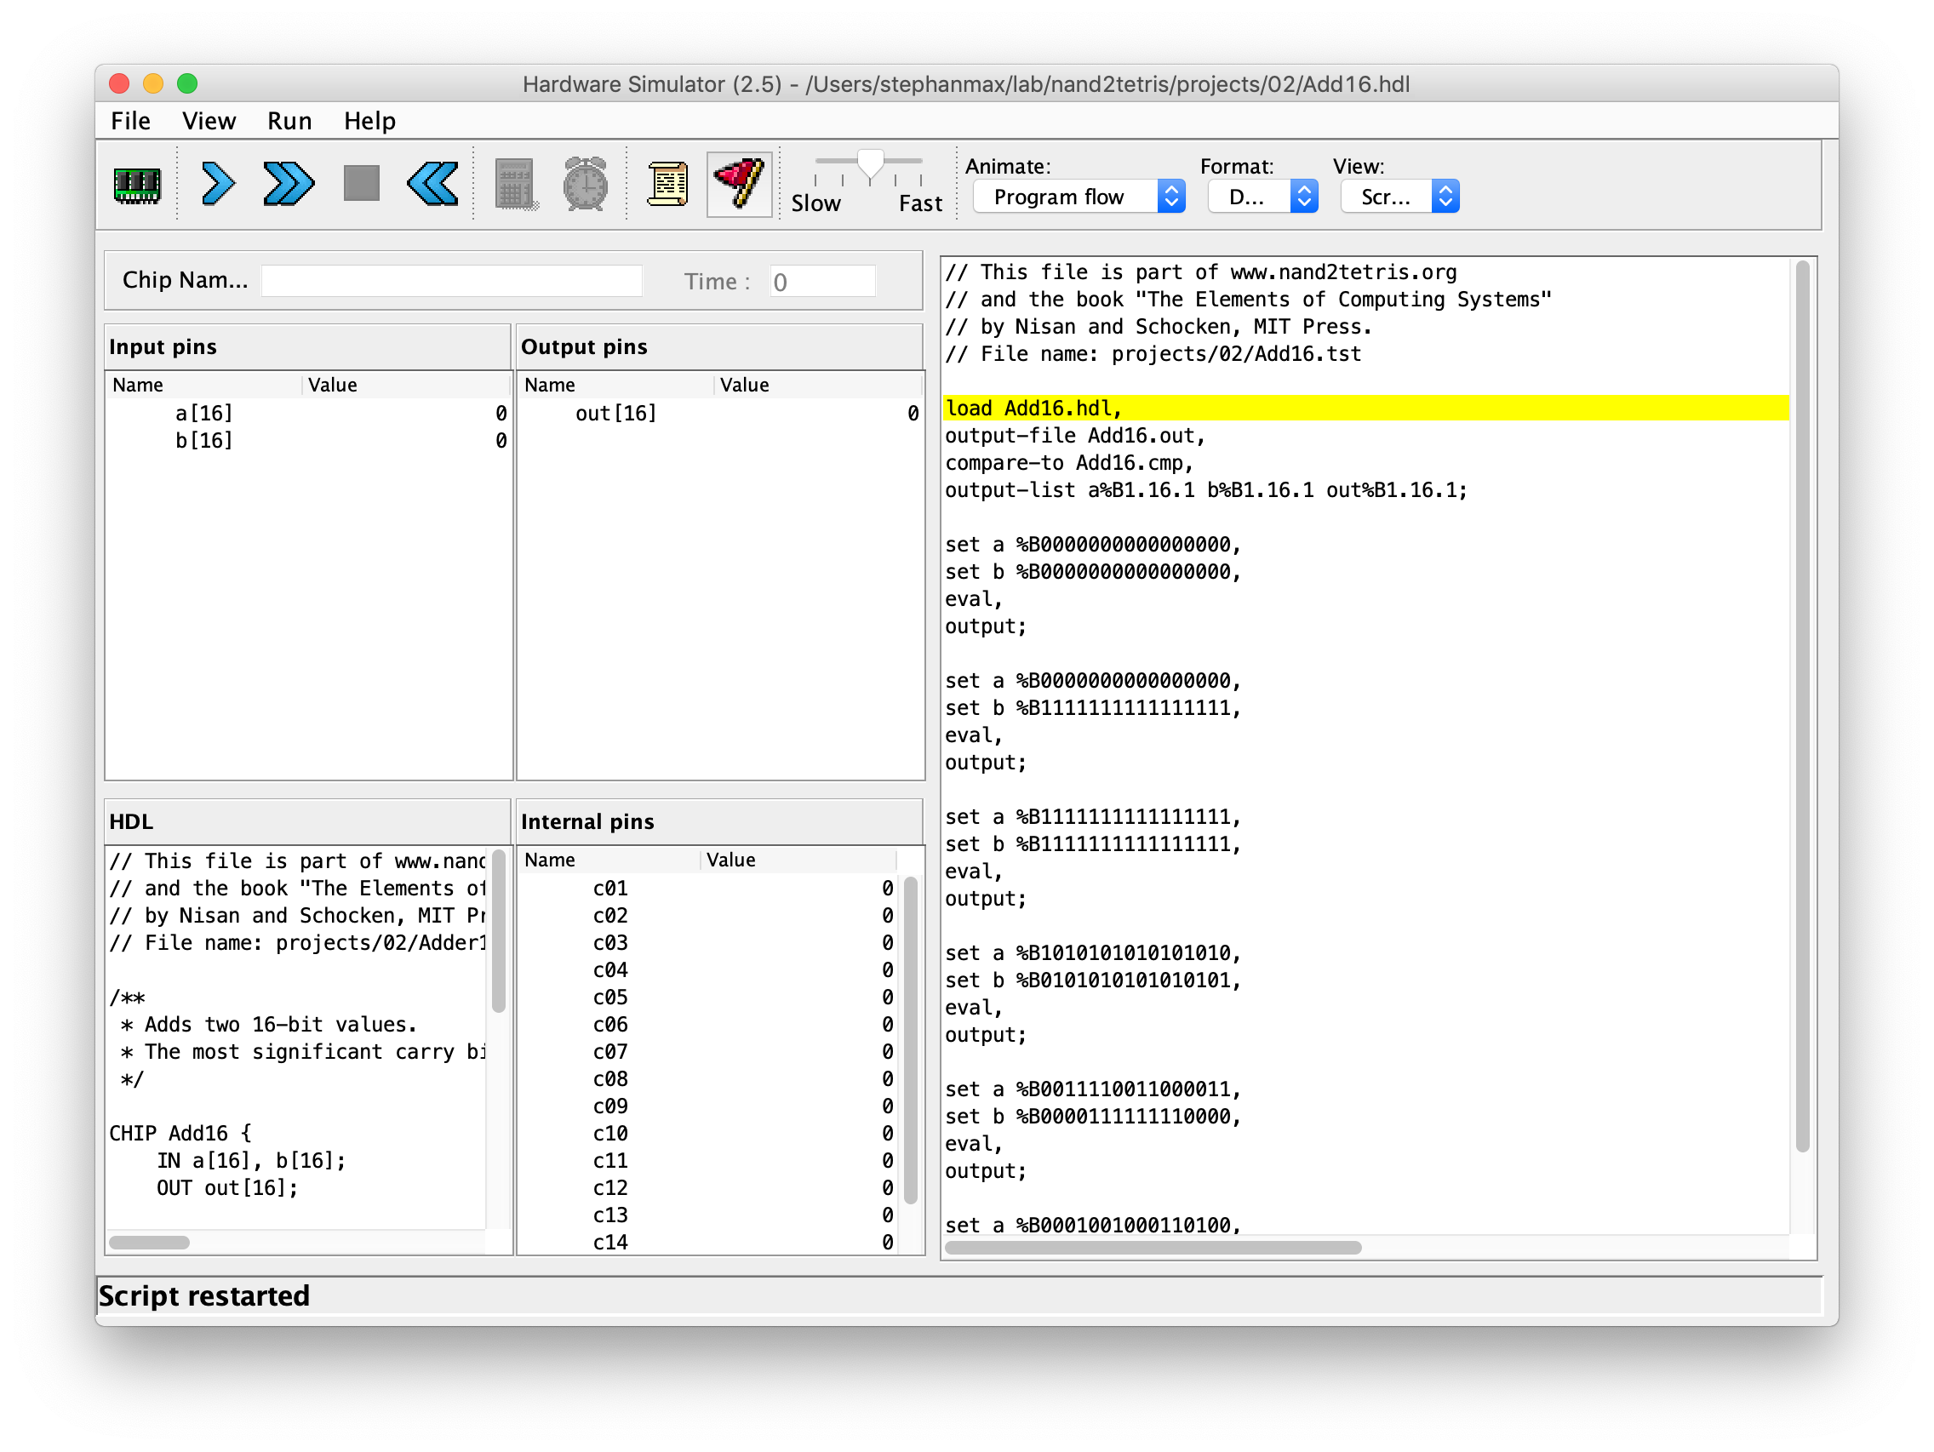
Task: Click 'set a %B0011110011000011,' script line
Action: click(1093, 1089)
